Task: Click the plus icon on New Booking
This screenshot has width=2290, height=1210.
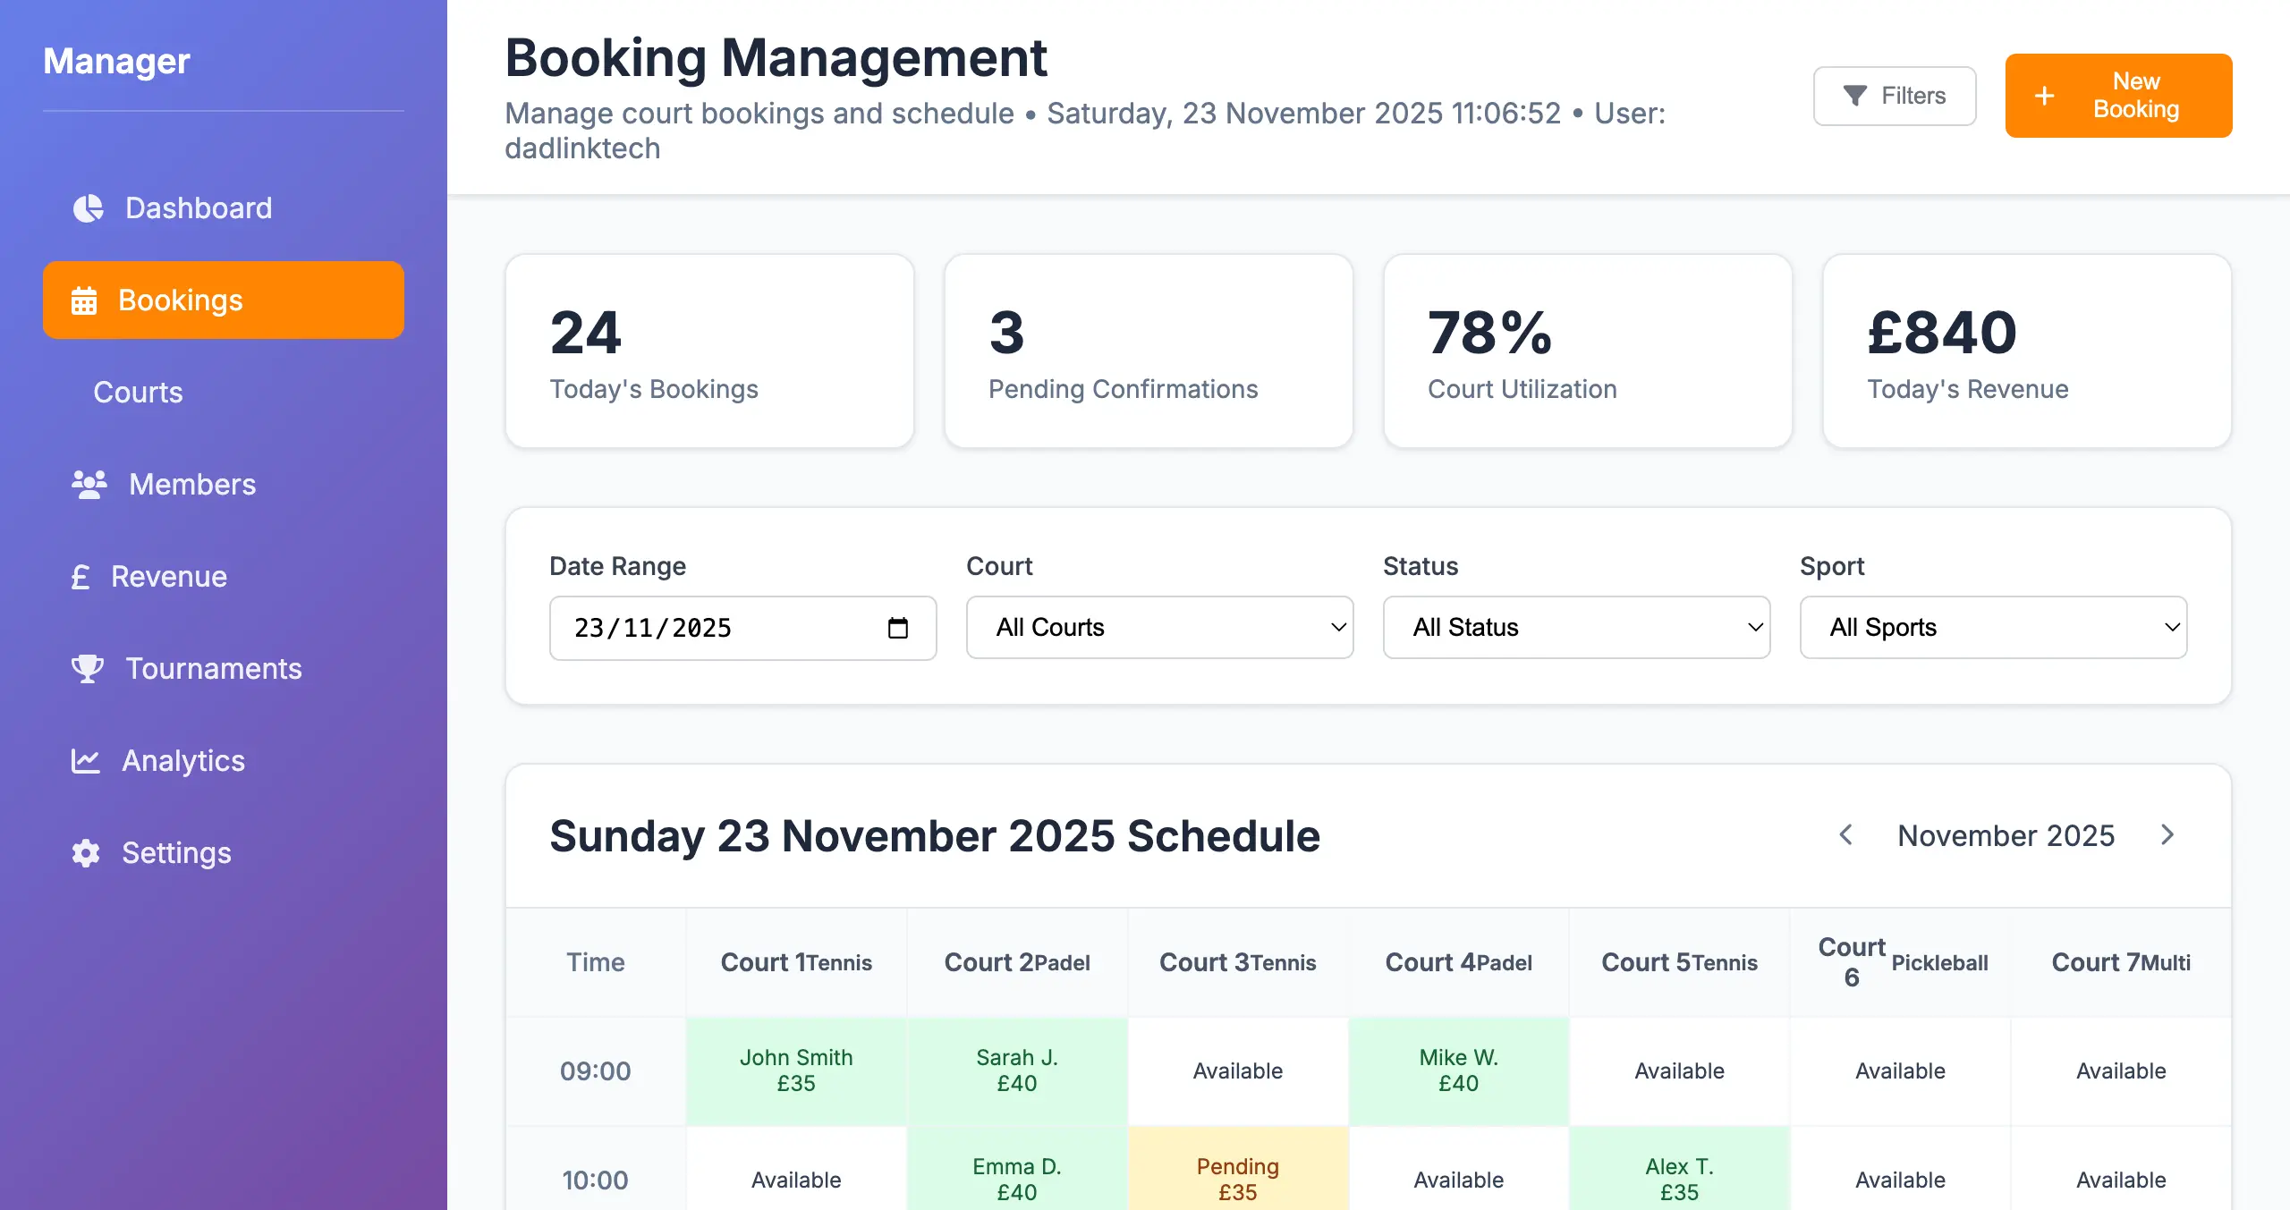Action: [2046, 95]
